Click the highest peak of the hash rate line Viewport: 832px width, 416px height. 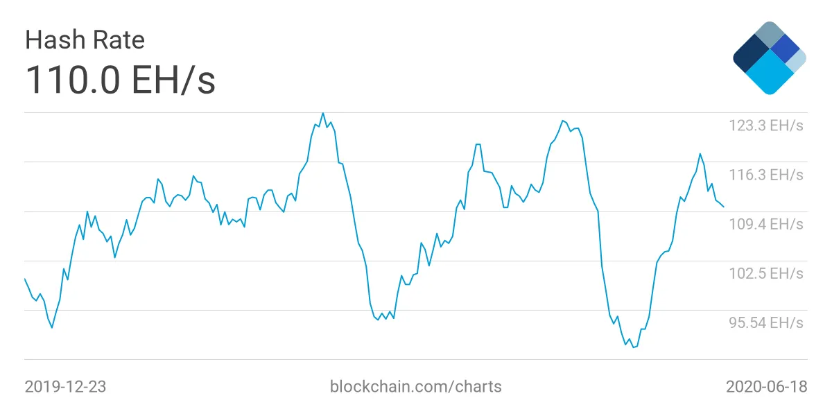coord(323,113)
